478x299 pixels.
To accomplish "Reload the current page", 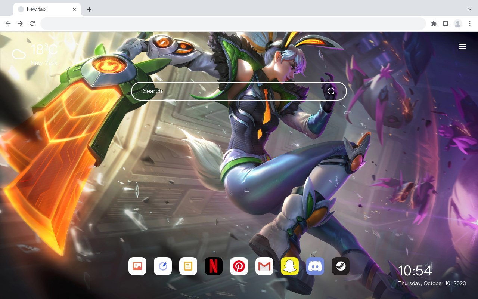I will pos(32,24).
